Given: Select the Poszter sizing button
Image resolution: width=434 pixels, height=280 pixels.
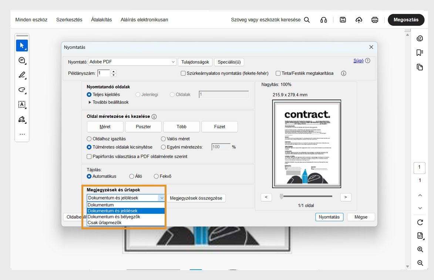Looking at the screenshot, I should click(144, 127).
